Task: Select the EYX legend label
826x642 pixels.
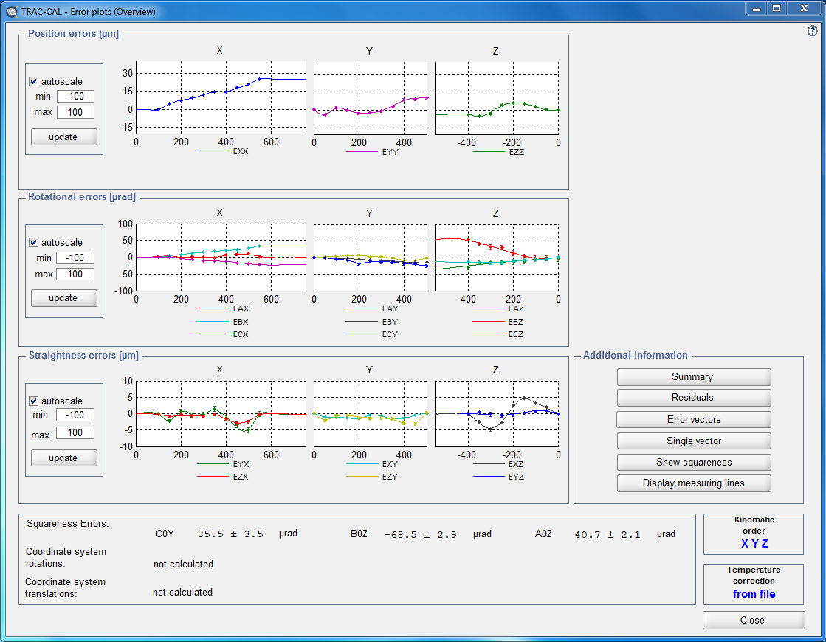Action: click(x=241, y=464)
